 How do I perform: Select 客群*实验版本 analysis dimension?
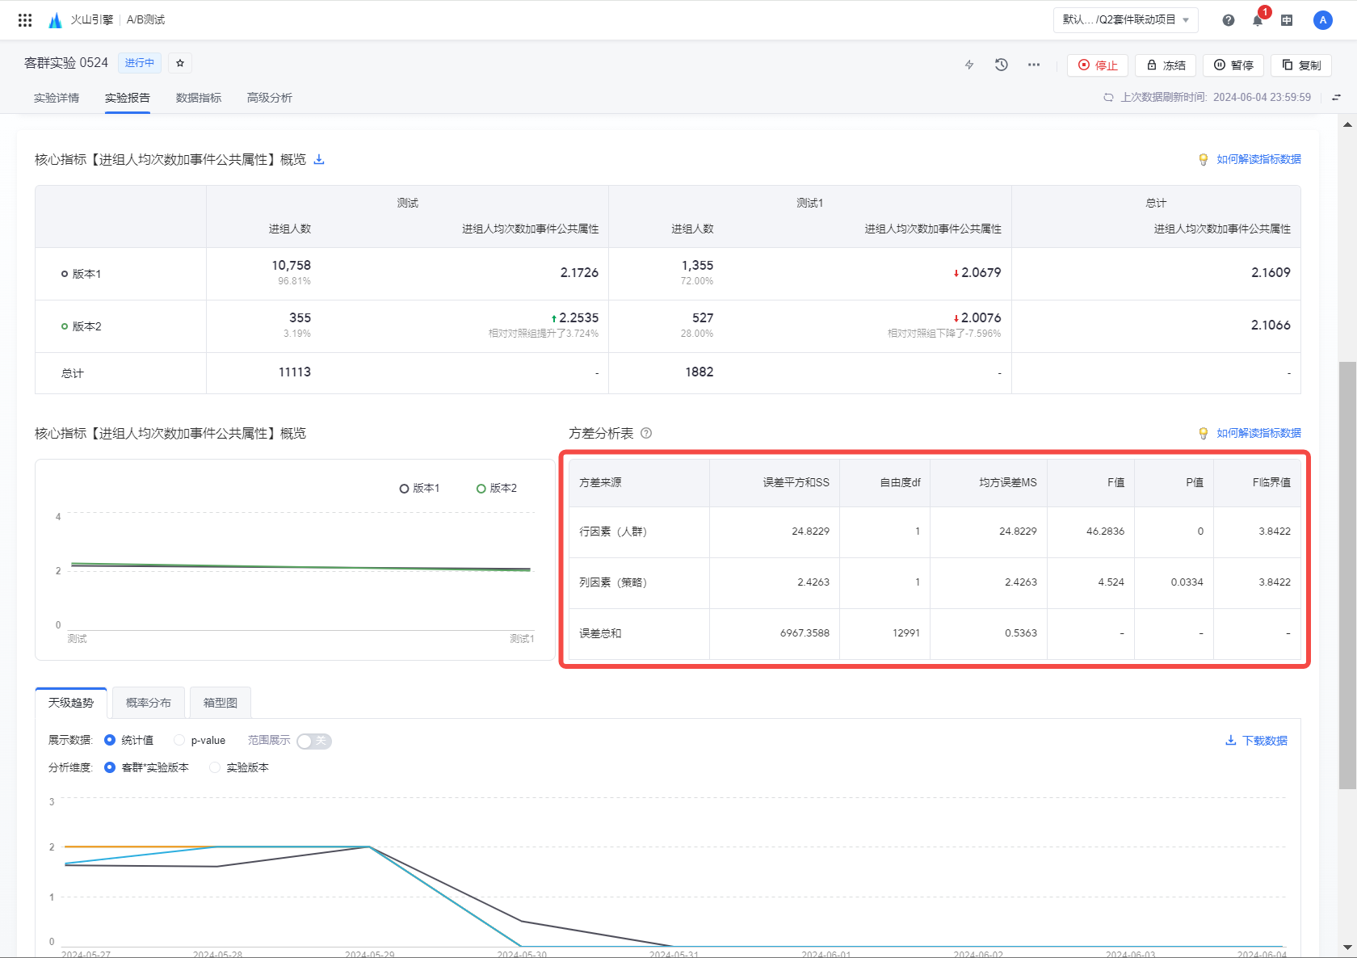click(x=110, y=767)
